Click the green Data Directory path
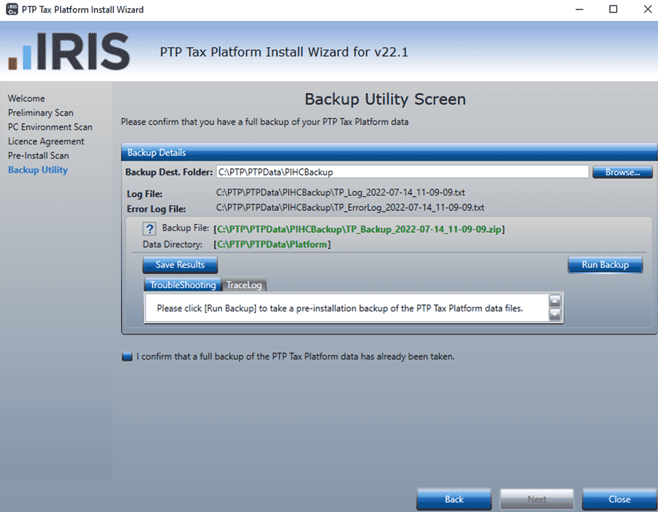This screenshot has width=658, height=512. tap(272, 244)
